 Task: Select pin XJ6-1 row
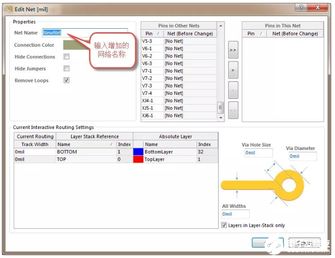(x=179, y=115)
